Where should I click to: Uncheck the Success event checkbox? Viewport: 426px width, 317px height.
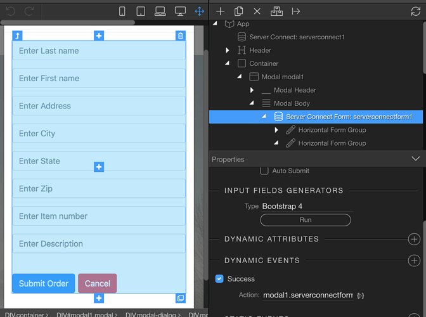219,279
